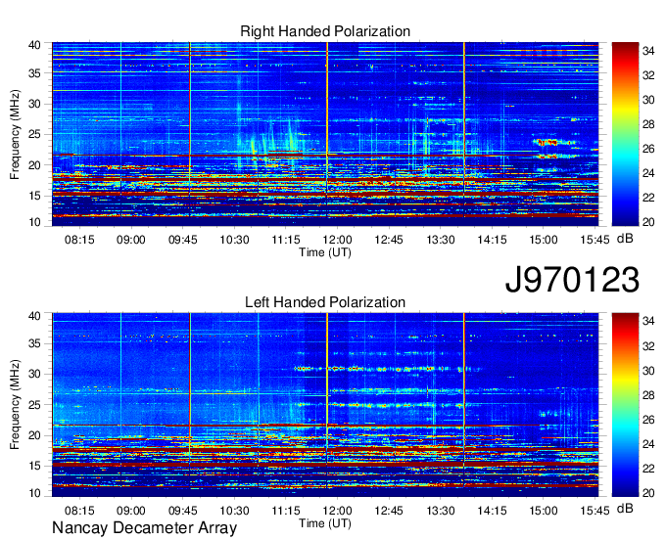Image resolution: width=666 pixels, height=540 pixels.
Task: Click the "dB" unit label of Left Handed colorbar
Action: click(625, 509)
